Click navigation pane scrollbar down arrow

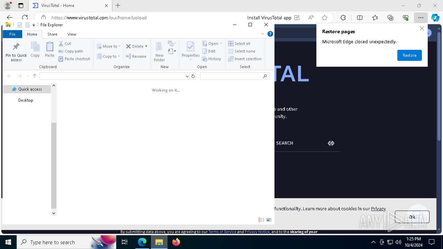click(x=54, y=213)
